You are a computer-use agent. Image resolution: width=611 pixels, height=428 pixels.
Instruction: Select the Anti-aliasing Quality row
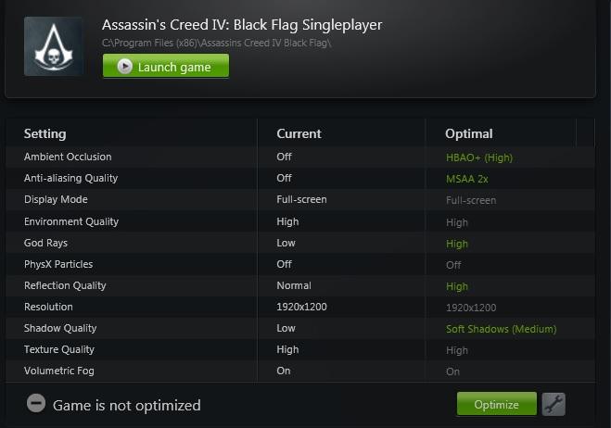pyautogui.click(x=70, y=178)
